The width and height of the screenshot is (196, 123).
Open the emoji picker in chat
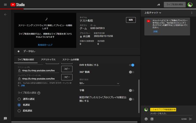point(146,119)
